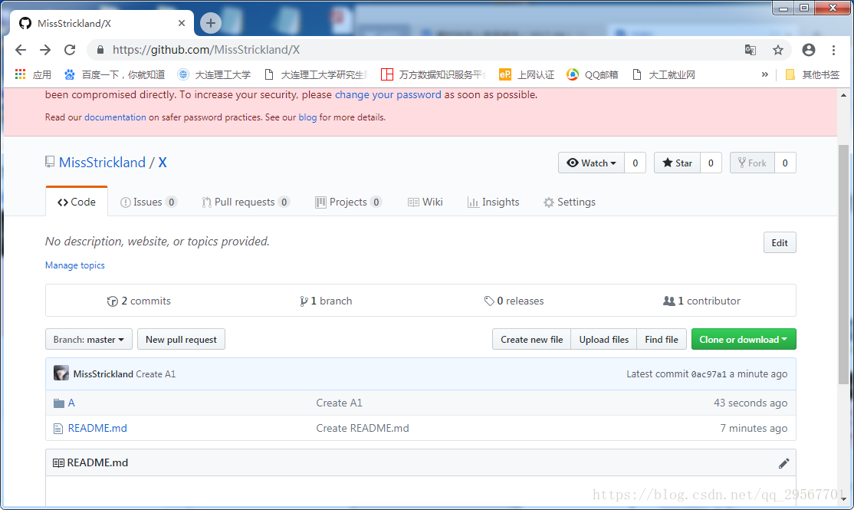
Task: Open the Wiki tab
Action: pos(425,202)
